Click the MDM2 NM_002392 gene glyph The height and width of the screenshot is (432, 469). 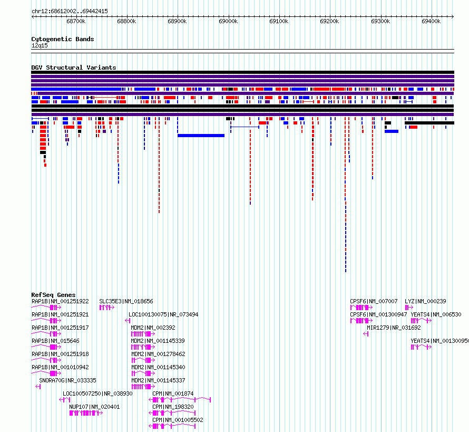tap(143, 334)
